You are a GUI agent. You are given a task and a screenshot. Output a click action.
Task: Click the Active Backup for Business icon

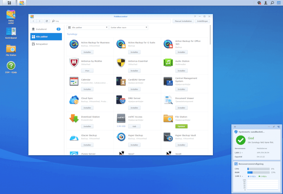[x=74, y=44]
